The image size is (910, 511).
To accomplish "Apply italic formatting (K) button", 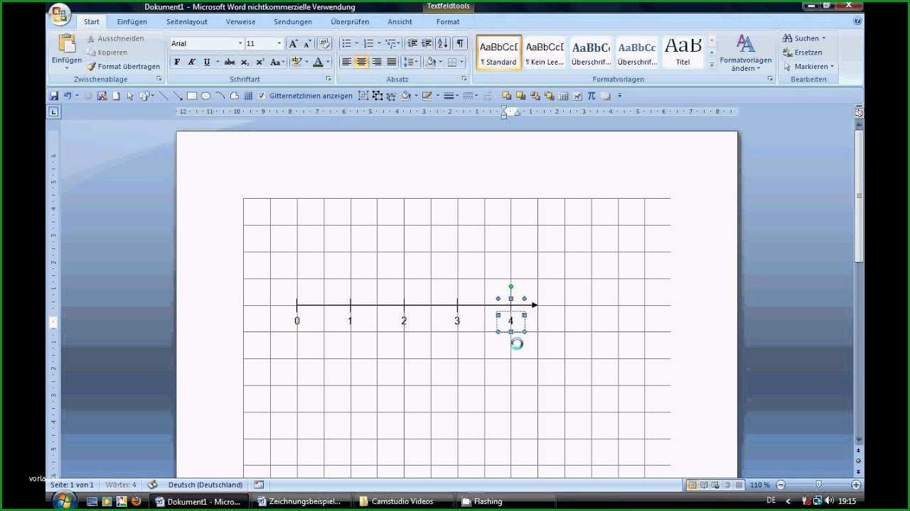I will pos(191,62).
